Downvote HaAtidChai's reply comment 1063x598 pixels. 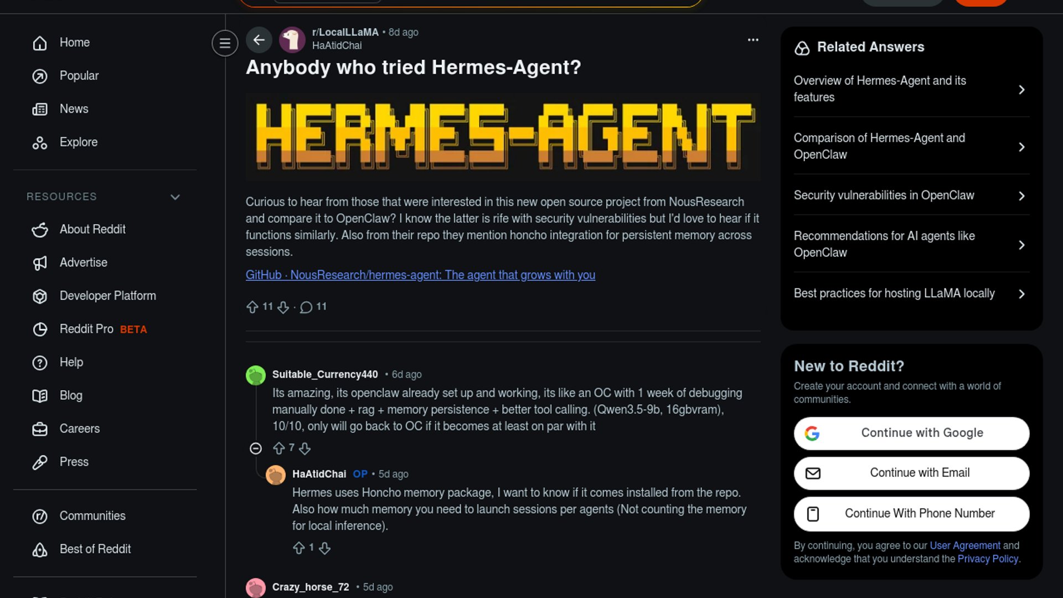point(325,548)
